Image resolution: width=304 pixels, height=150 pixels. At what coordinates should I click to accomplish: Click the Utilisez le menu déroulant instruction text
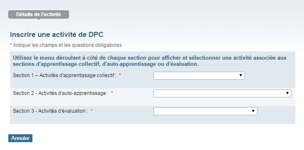coord(150,61)
